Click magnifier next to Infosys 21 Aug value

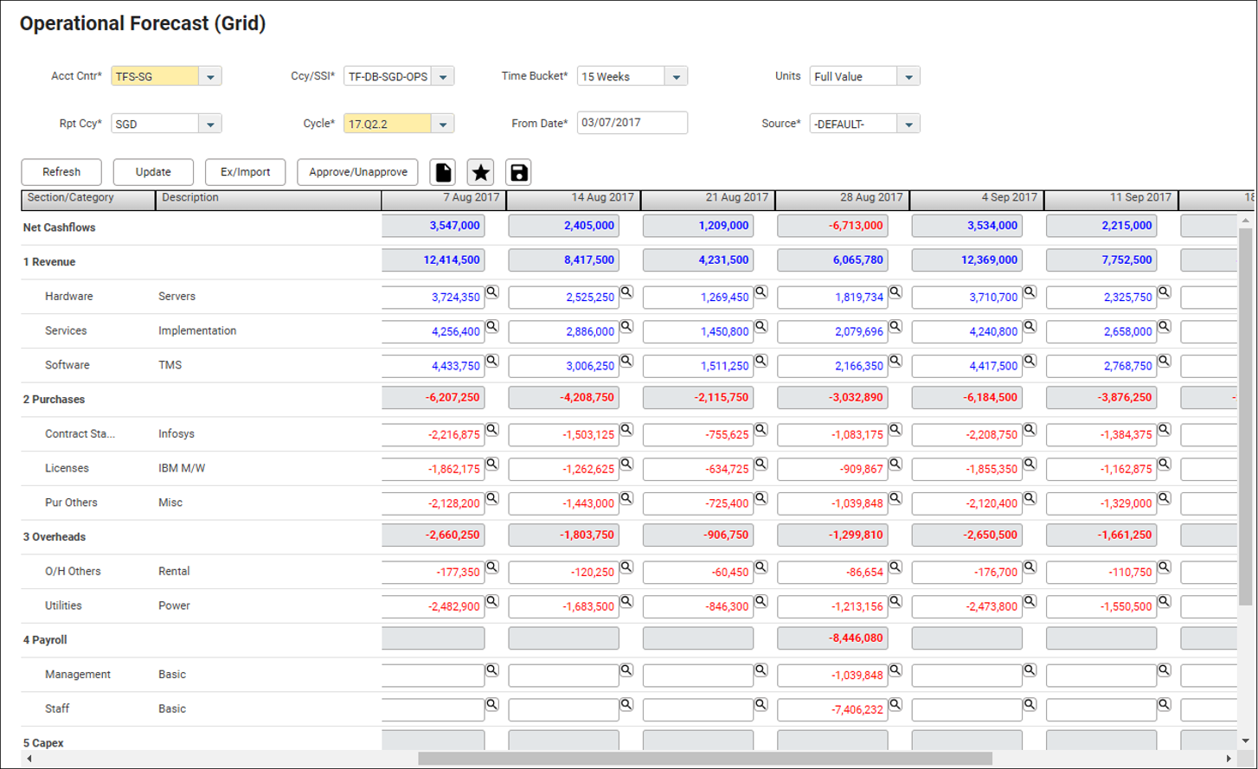(x=761, y=430)
